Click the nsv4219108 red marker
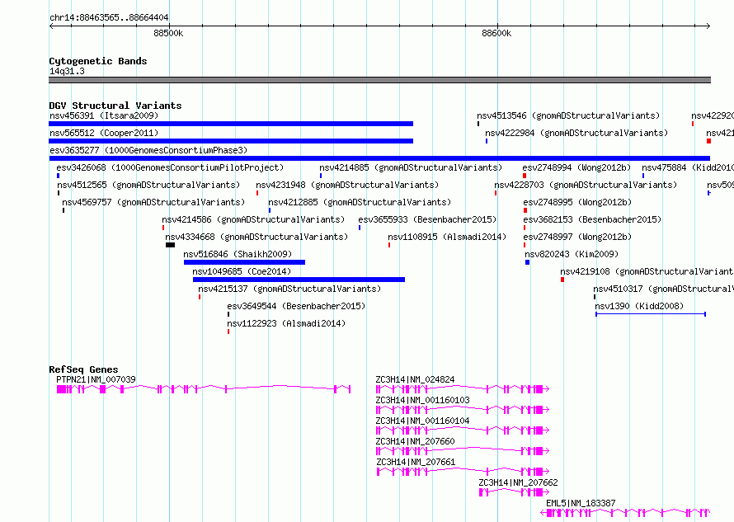Viewport: 734px width, 522px height. tap(562, 280)
